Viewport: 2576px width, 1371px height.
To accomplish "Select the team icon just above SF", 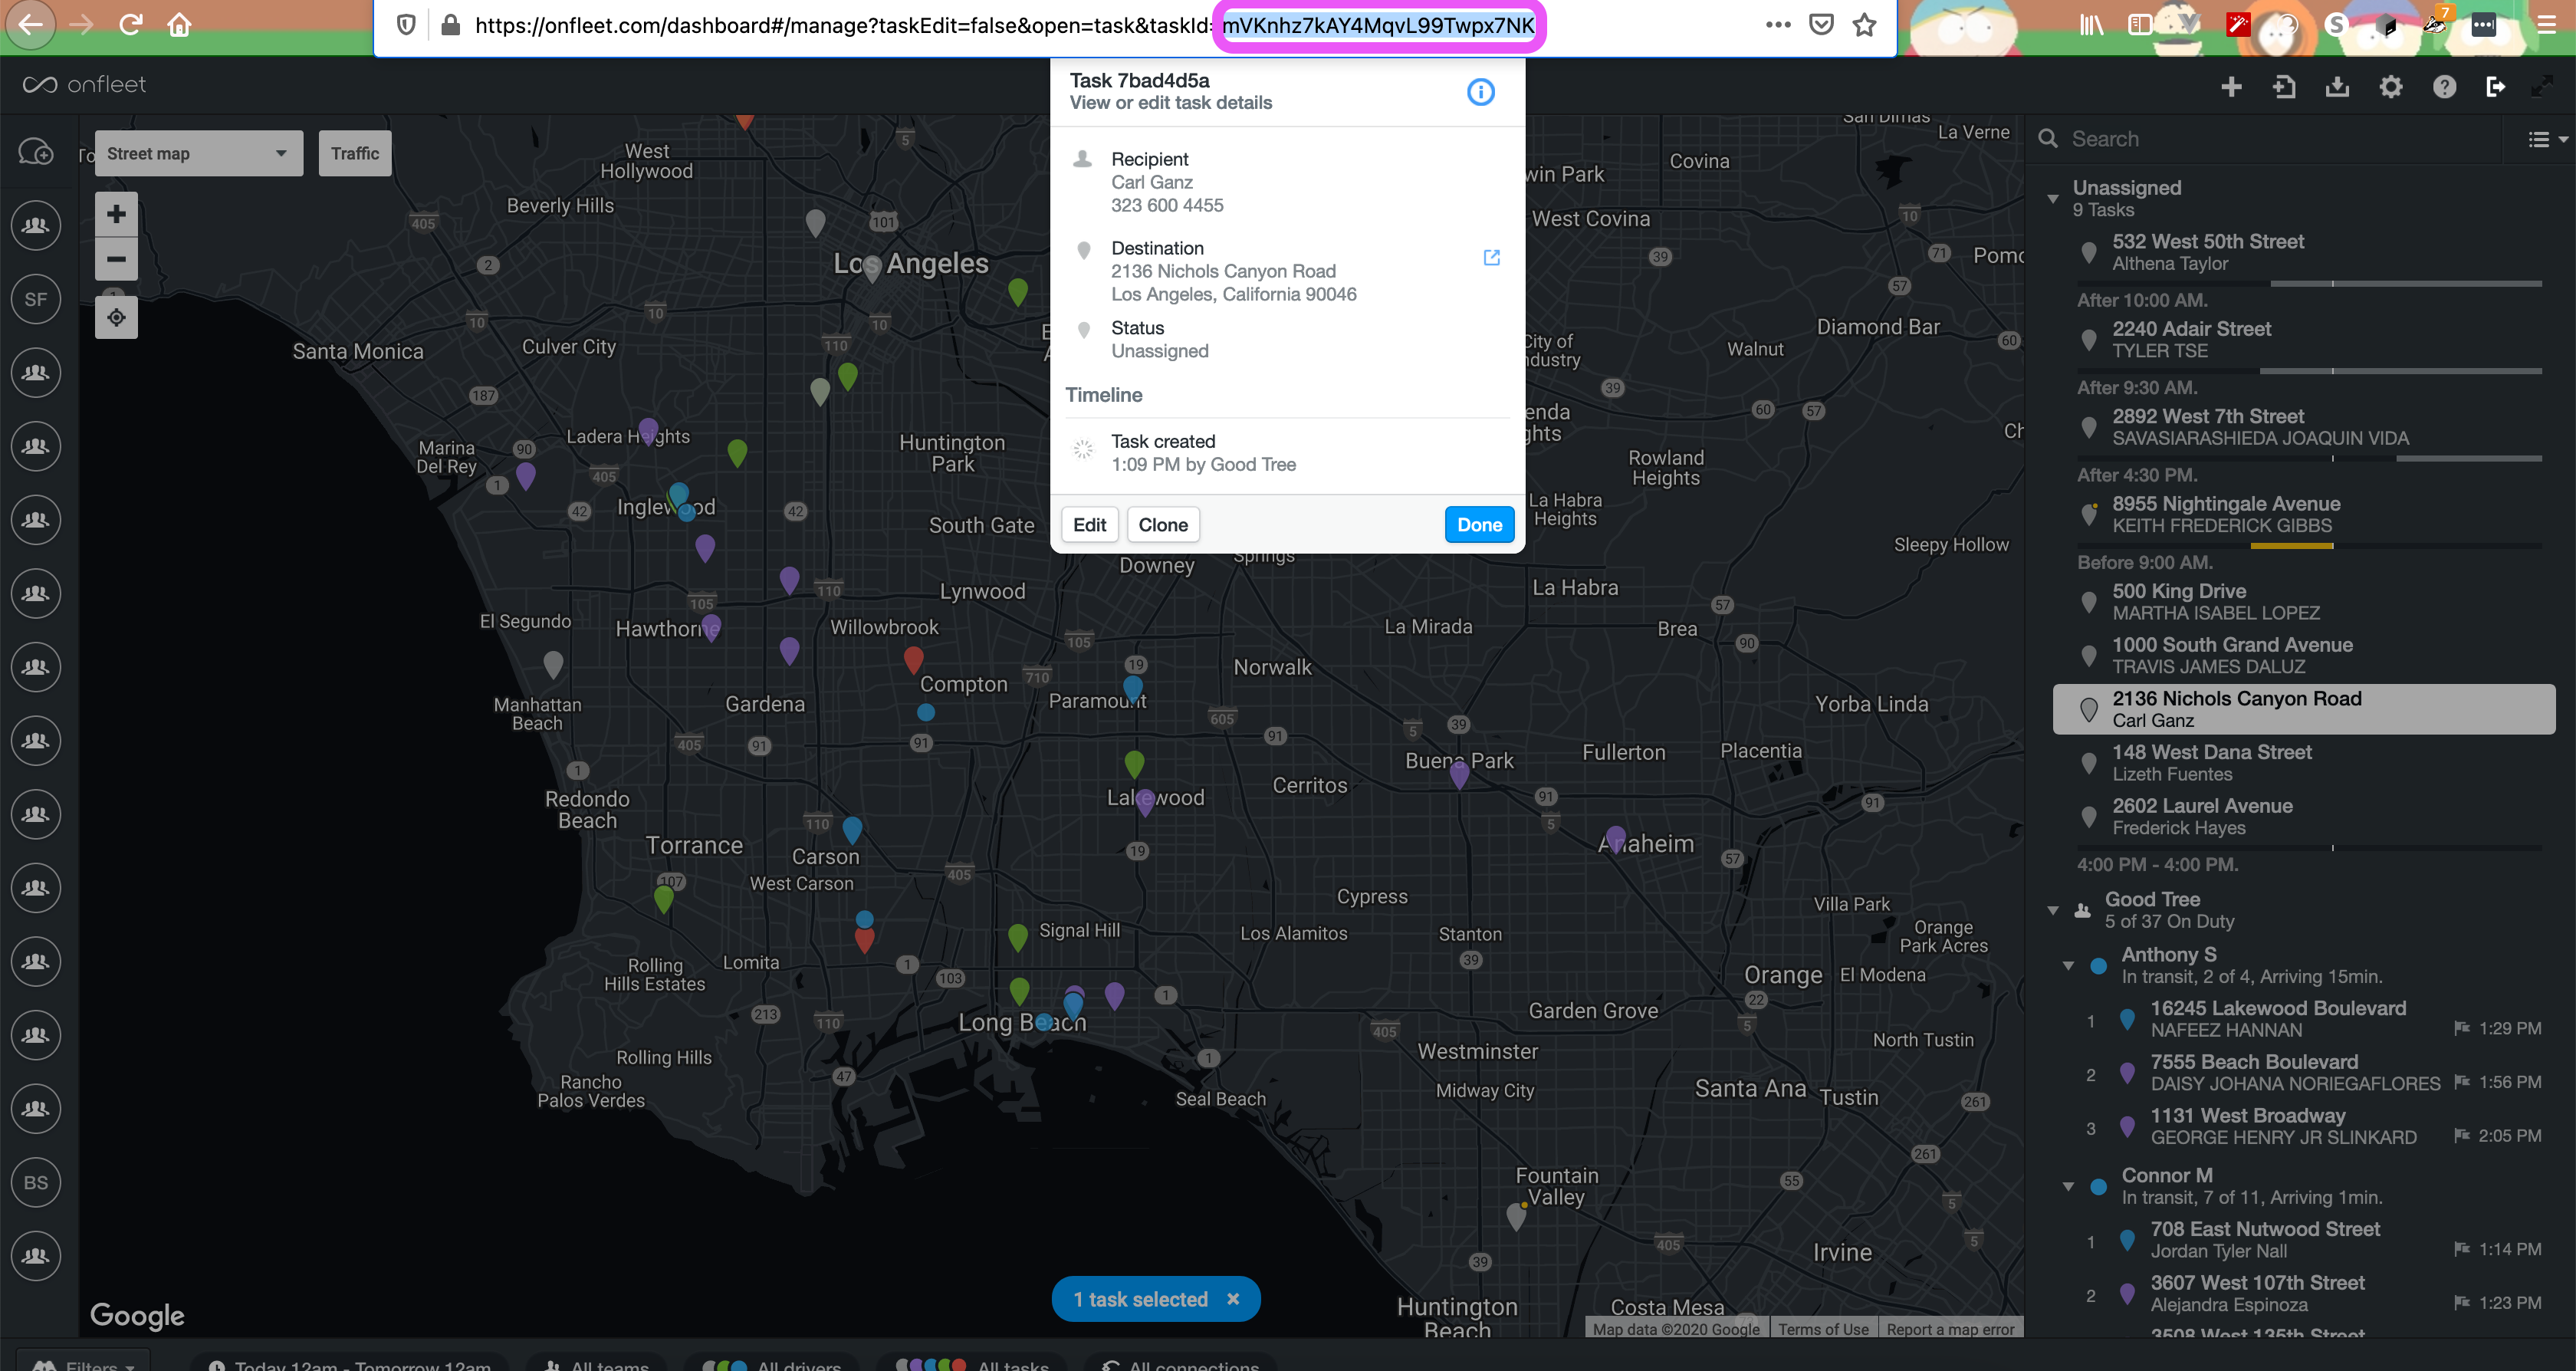I will click(36, 225).
